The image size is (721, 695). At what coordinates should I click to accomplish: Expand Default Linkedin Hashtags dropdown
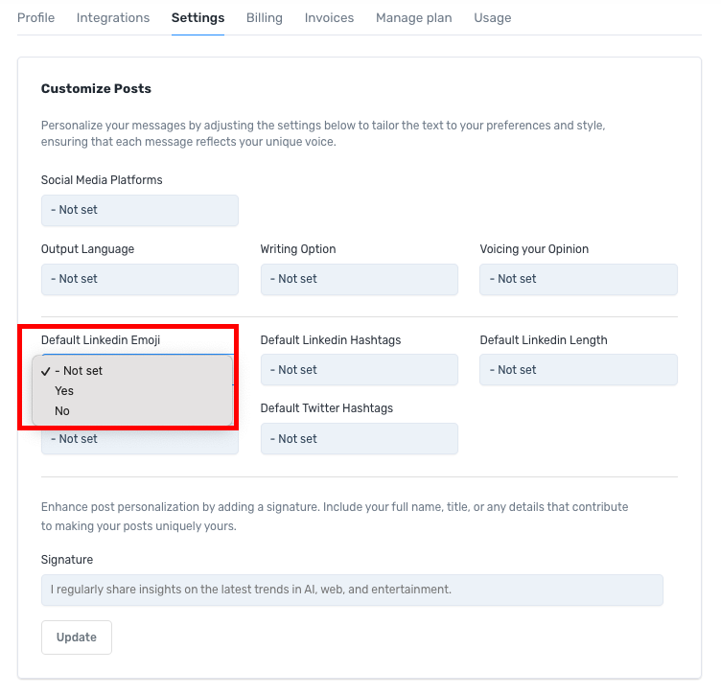359,370
